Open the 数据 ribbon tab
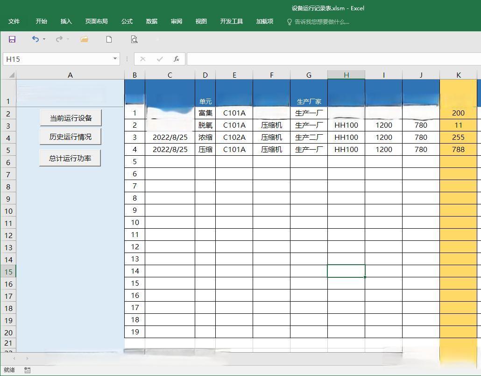This screenshot has width=481, height=376. click(x=151, y=22)
